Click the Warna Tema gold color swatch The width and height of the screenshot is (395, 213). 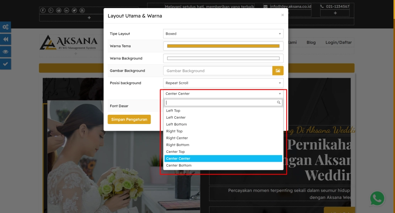223,46
